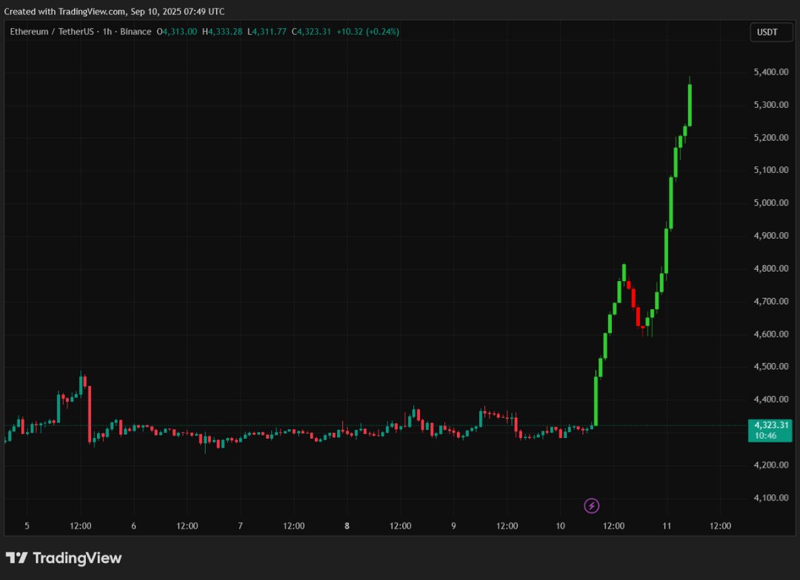Click the close value C4,323.31
Screen dimensions: 800x580
(311, 32)
